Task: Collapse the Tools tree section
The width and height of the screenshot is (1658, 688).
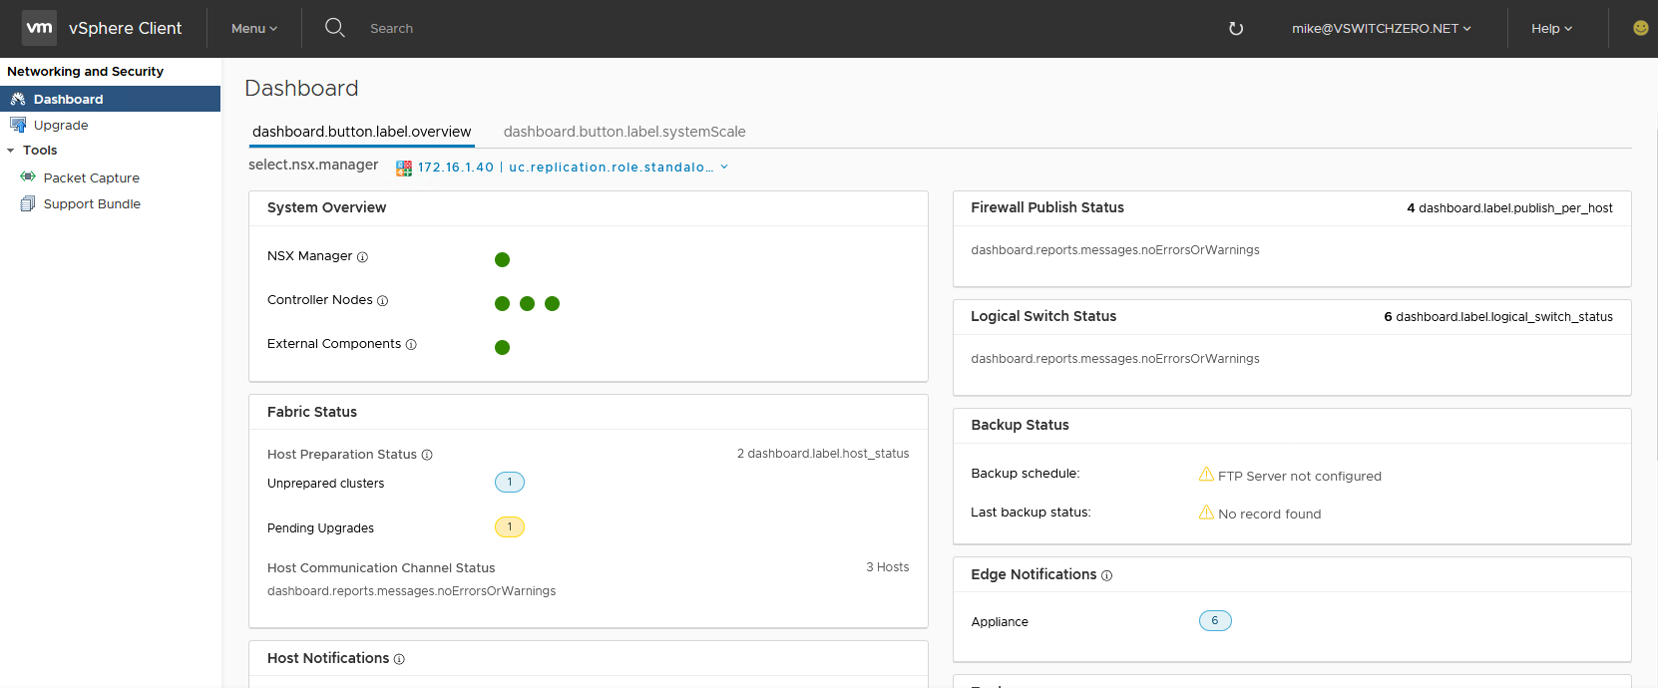Action: point(11,151)
